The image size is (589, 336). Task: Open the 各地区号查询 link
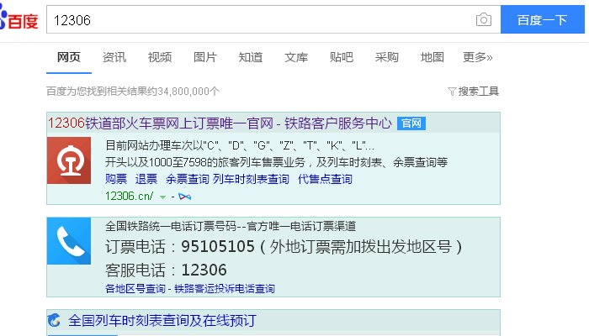(x=135, y=288)
